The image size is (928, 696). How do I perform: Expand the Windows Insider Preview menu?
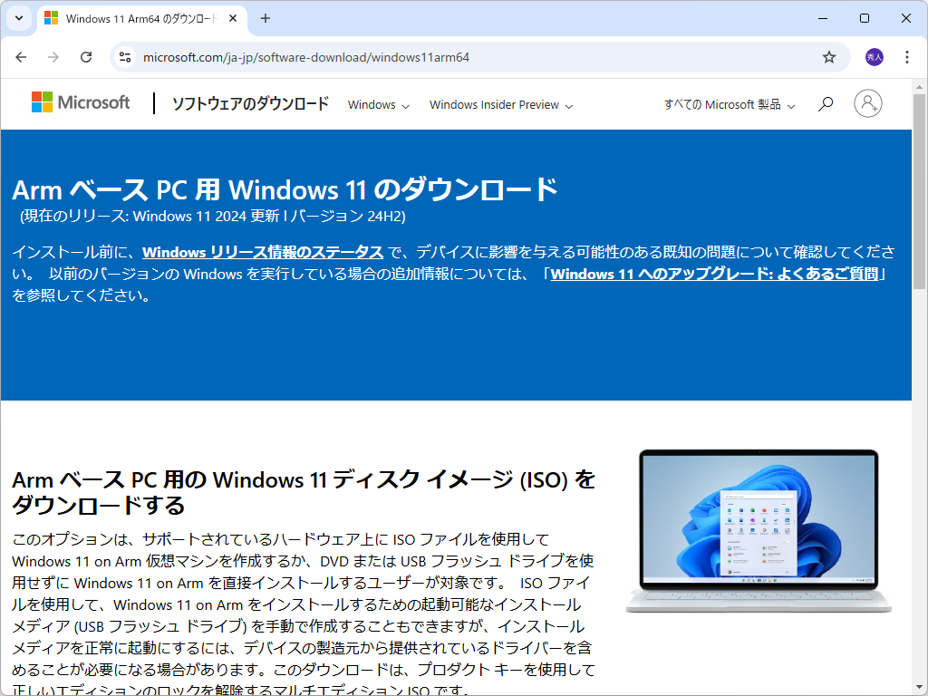coord(500,104)
